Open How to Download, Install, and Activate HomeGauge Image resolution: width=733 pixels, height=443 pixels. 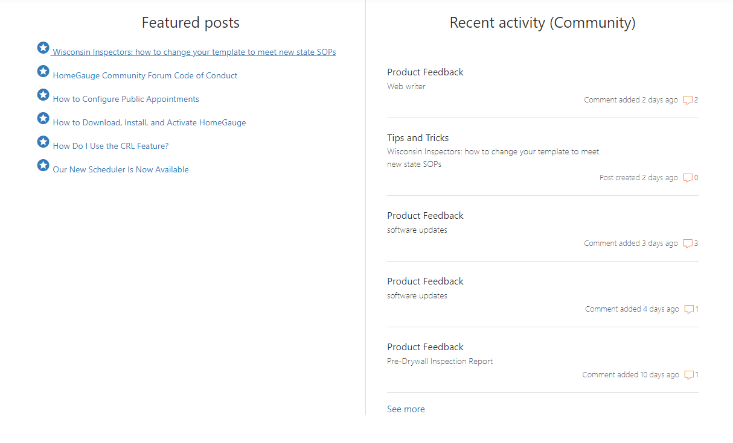pos(149,122)
